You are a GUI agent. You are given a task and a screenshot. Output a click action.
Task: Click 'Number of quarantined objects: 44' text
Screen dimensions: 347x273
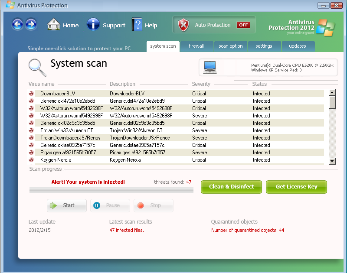pyautogui.click(x=248, y=230)
